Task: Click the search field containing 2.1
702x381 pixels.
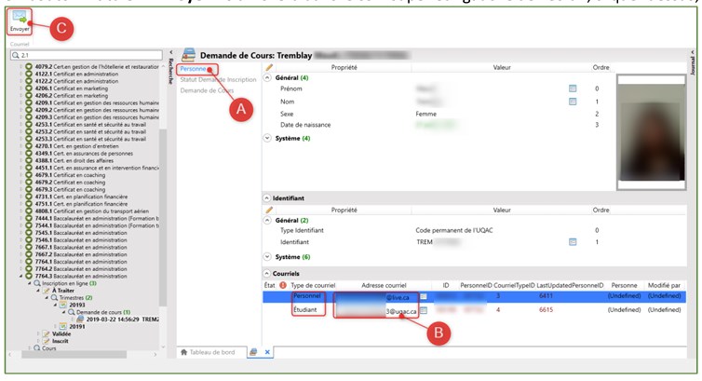Action: coord(84,55)
